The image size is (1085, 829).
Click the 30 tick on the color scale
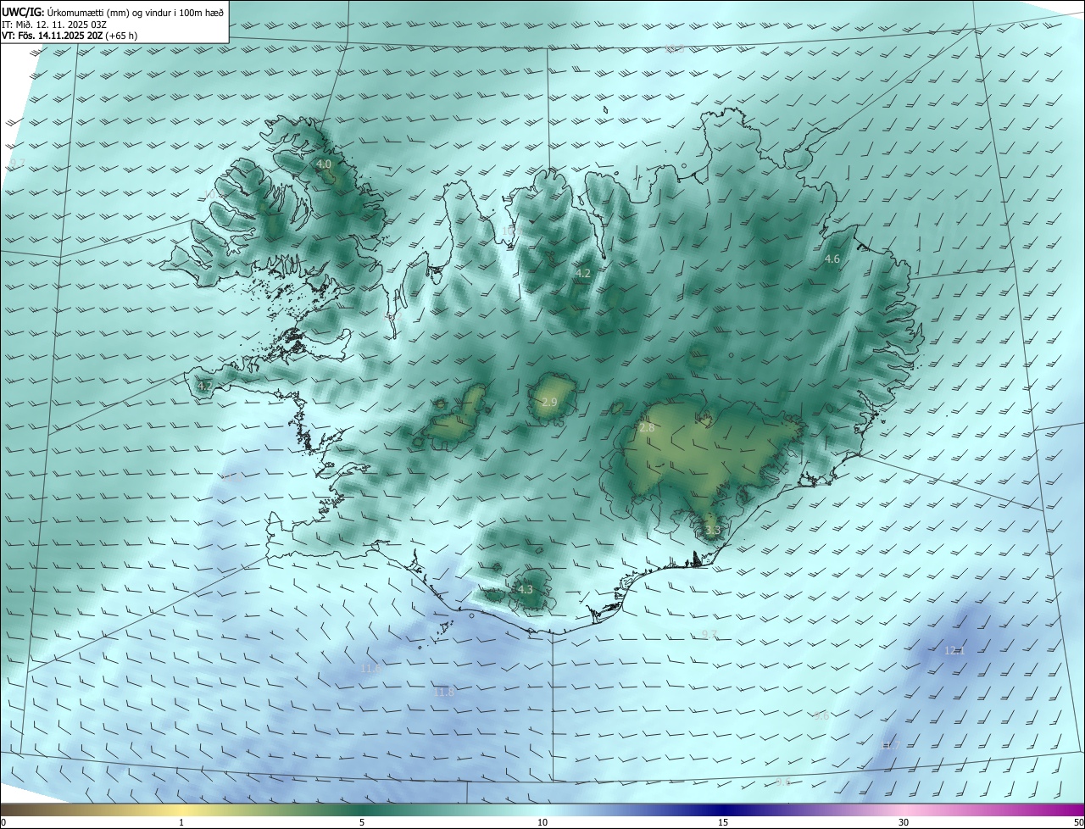point(904,822)
